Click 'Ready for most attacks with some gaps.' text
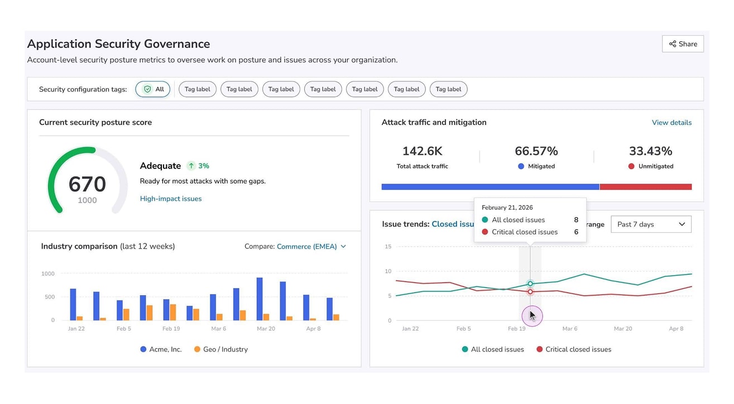 click(x=203, y=181)
